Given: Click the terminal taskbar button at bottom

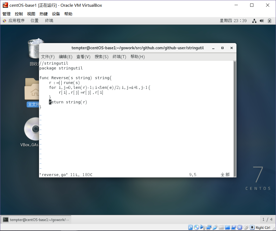Looking at the screenshot, I should pos(36,220).
